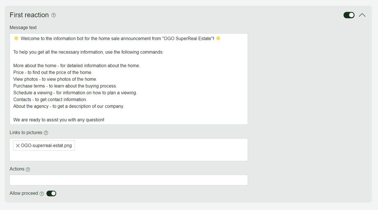Screen dimensions: 378x210
Task: Click the help icon beside First reaction
Action: coord(54,15)
